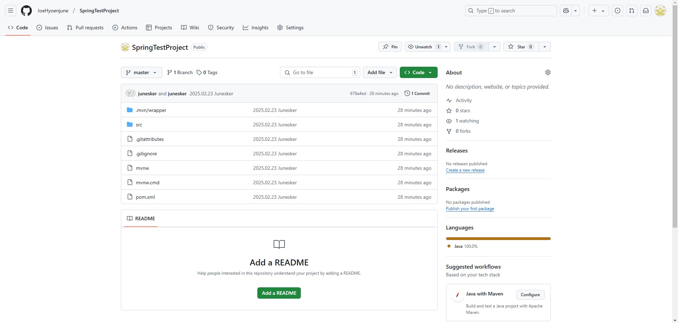
Task: Click the Fork button
Action: (x=471, y=47)
